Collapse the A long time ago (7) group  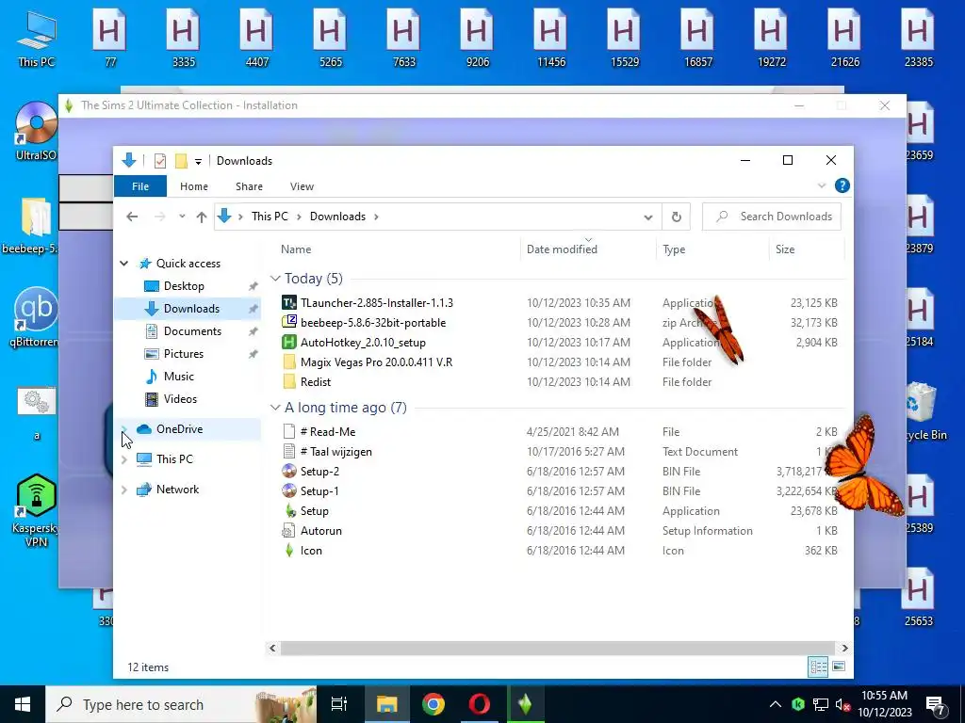(x=275, y=408)
